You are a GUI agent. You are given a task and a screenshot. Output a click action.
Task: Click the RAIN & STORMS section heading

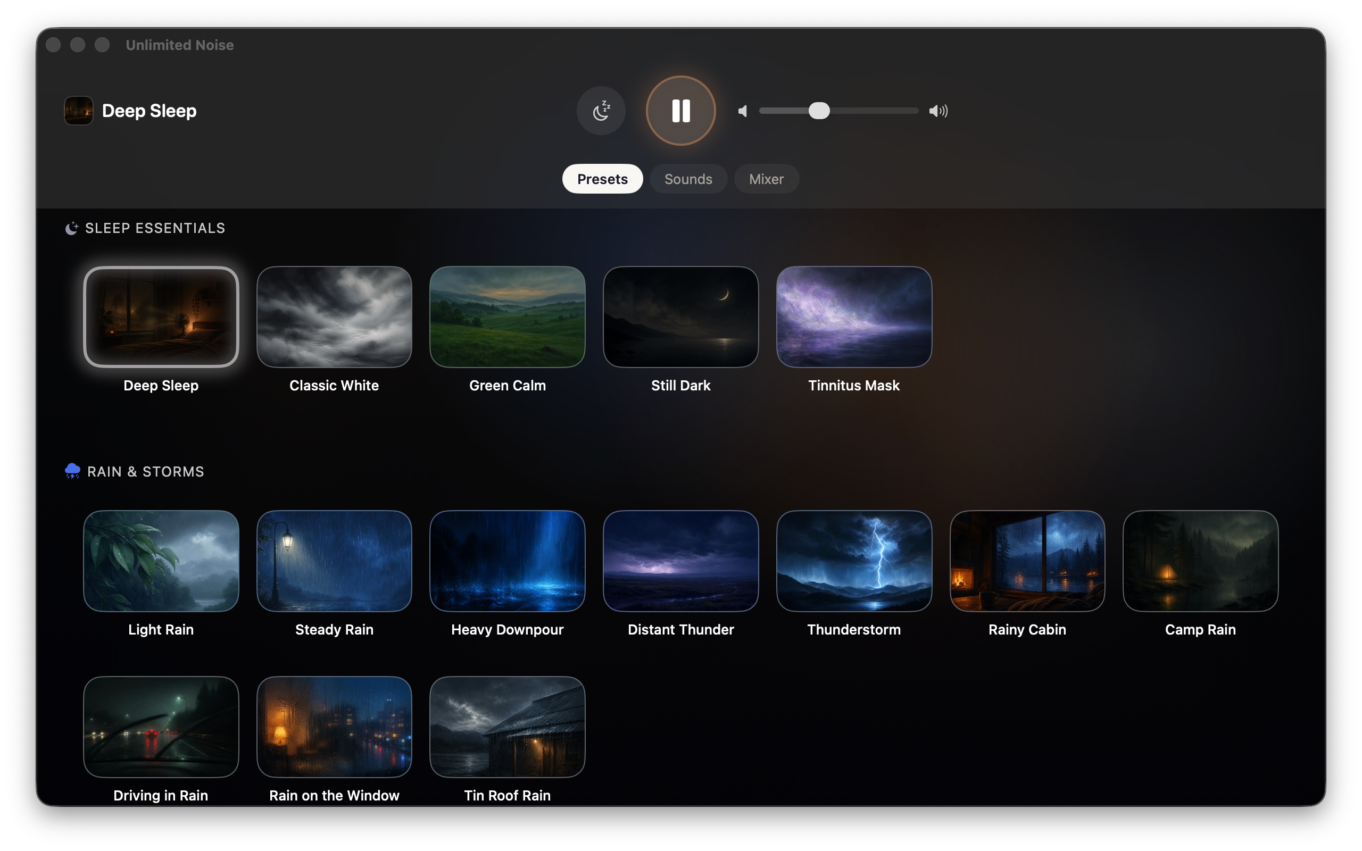pyautogui.click(x=146, y=472)
